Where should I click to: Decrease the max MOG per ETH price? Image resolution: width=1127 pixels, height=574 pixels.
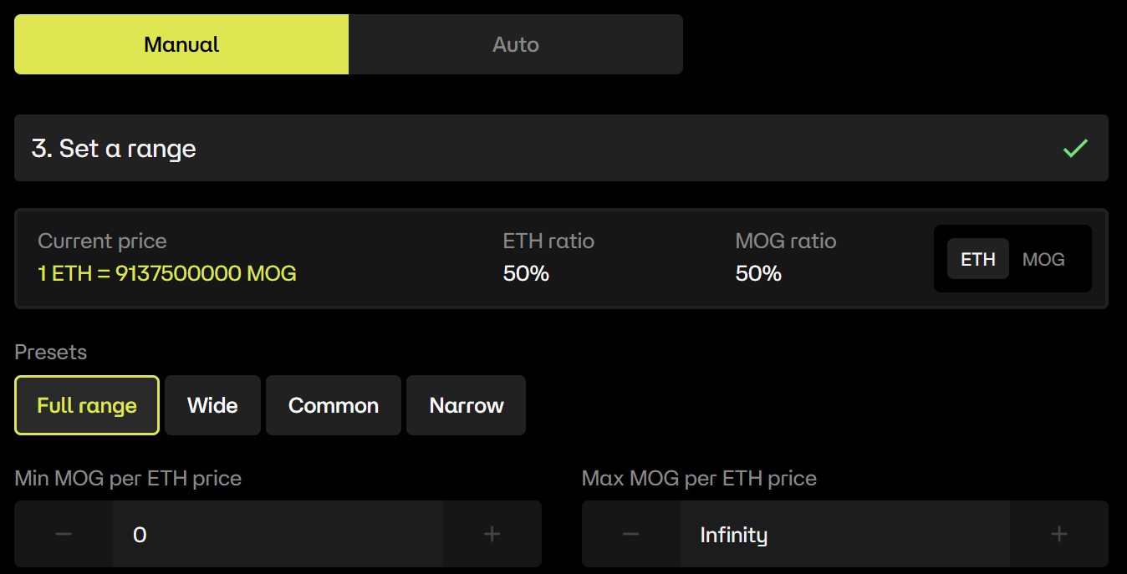[x=631, y=534]
